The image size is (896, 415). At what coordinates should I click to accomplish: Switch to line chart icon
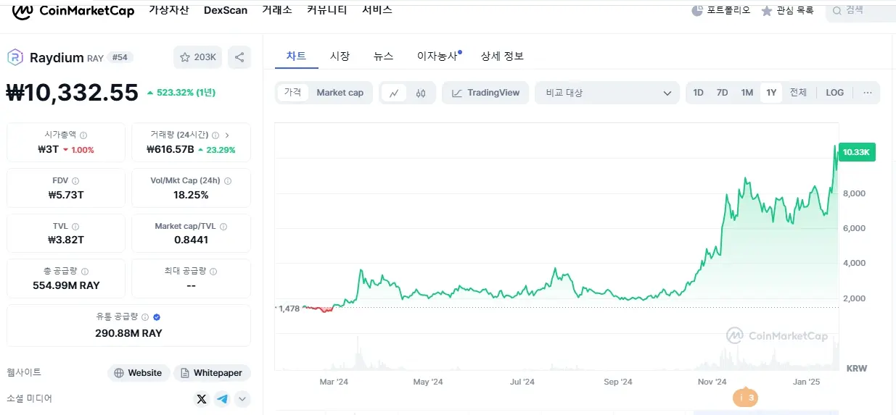tap(394, 93)
